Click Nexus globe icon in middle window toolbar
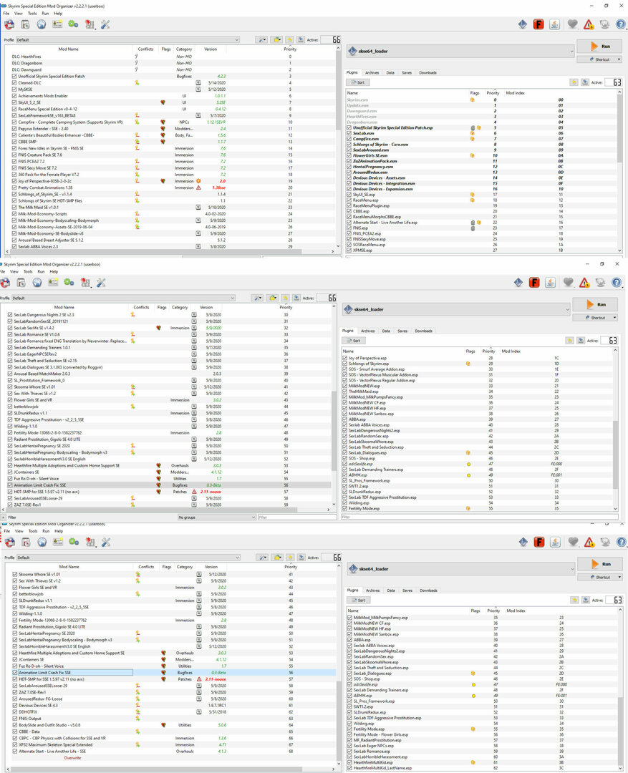Image resolution: width=628 pixels, height=773 pixels. pyautogui.click(x=37, y=283)
